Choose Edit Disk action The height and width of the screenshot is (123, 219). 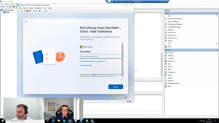(x=171, y=30)
